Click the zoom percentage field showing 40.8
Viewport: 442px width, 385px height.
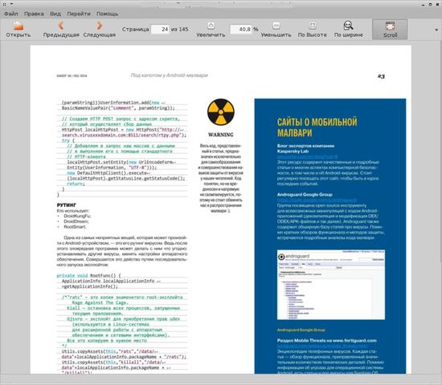pos(241,29)
